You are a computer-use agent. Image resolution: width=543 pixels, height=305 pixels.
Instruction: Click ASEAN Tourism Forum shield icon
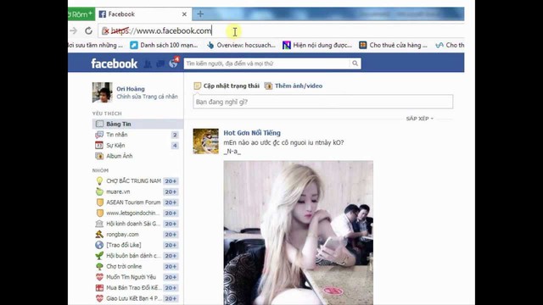(100, 202)
